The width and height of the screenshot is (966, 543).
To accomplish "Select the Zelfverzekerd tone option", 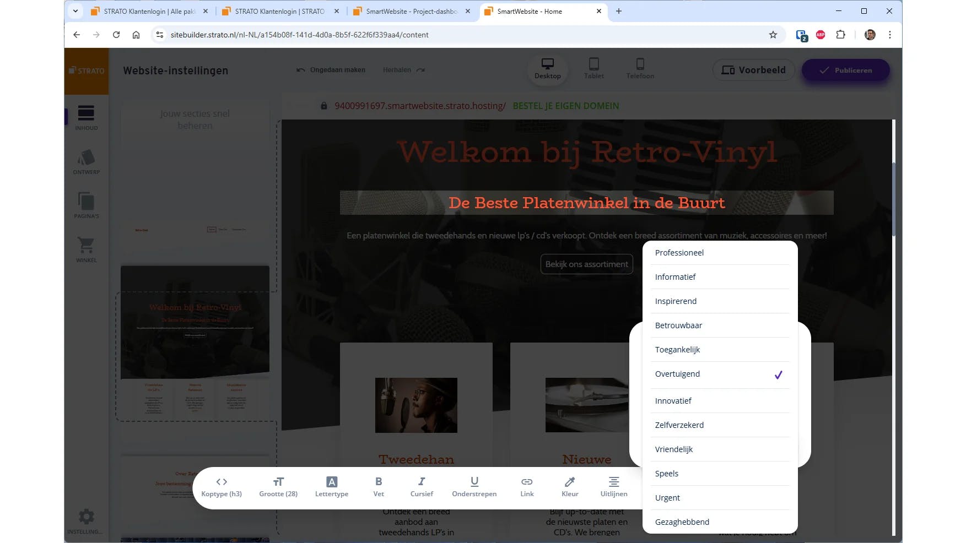I will click(x=720, y=425).
